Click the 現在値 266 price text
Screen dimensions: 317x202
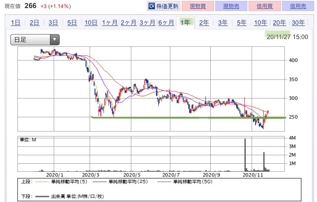pyautogui.click(x=20, y=6)
